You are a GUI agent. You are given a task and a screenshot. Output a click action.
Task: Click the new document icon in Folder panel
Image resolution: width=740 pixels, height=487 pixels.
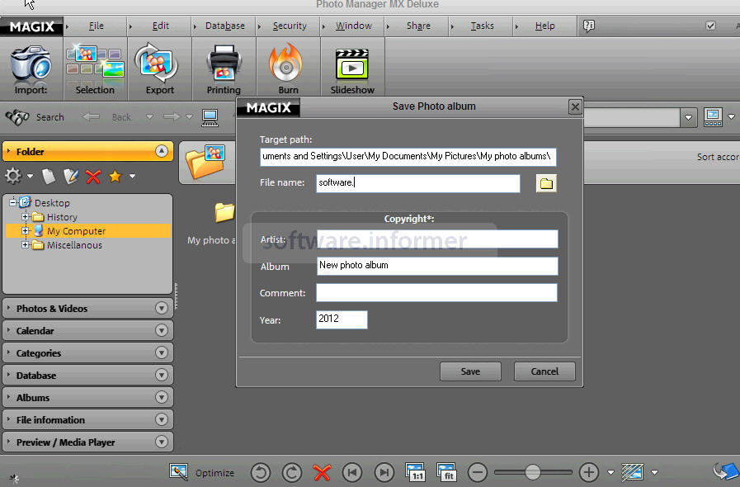(49, 176)
